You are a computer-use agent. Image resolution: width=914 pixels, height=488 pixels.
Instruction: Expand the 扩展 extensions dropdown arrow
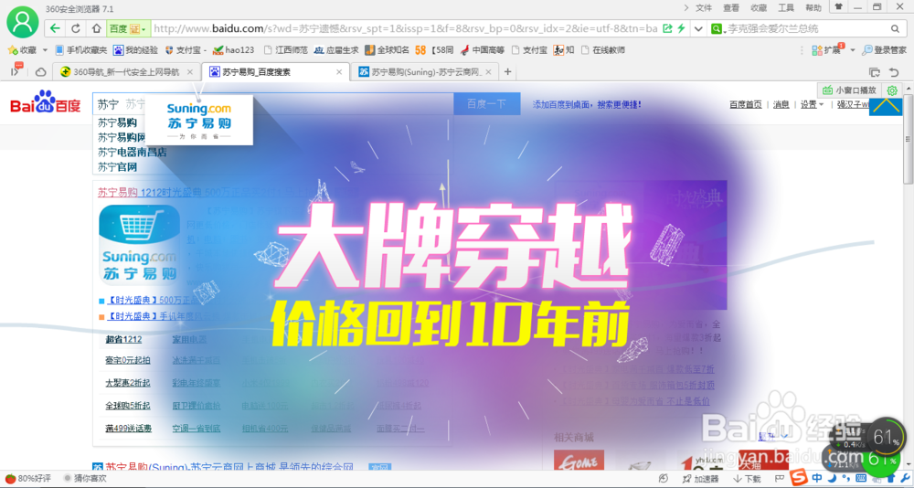(x=852, y=50)
